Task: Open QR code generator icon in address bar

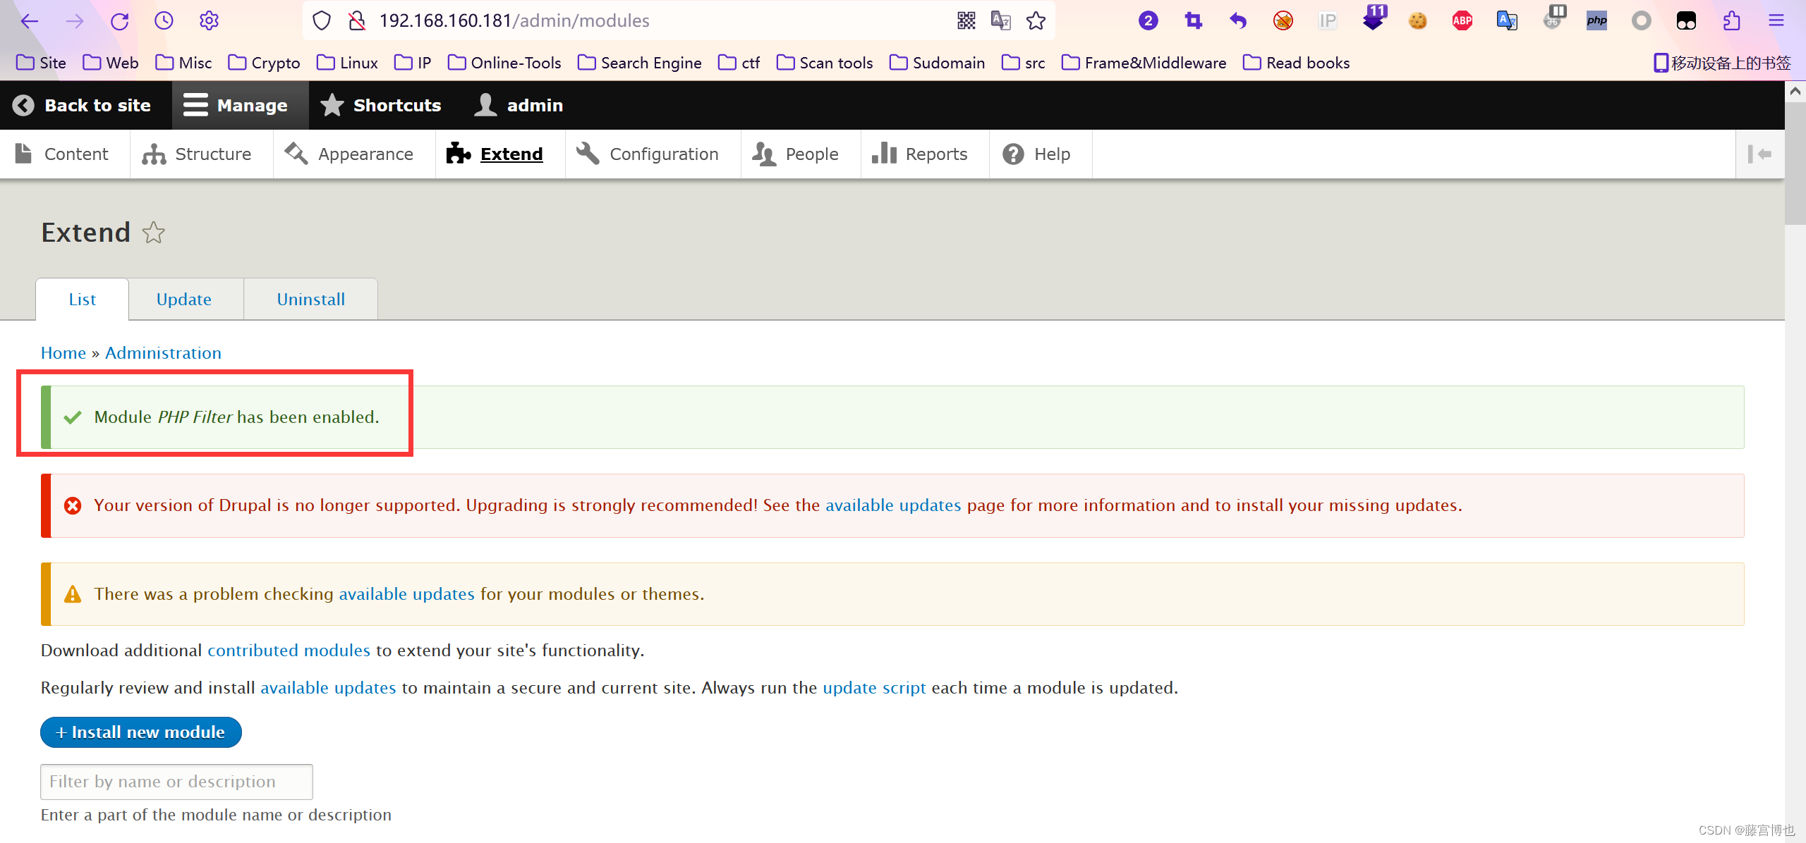Action: (x=966, y=21)
